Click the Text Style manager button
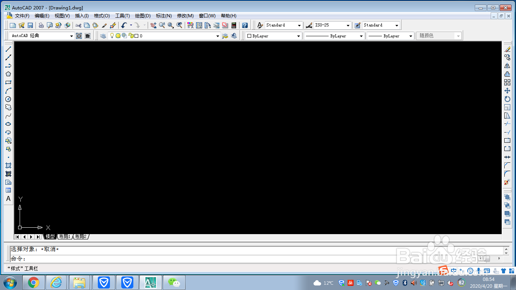Viewport: 516px width, 290px height. pyautogui.click(x=260, y=25)
